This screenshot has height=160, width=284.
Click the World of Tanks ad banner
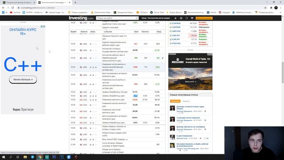190,72
